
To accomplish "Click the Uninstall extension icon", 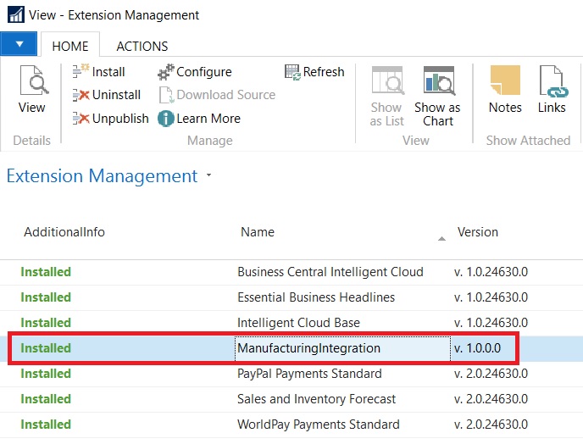I will pos(81,95).
